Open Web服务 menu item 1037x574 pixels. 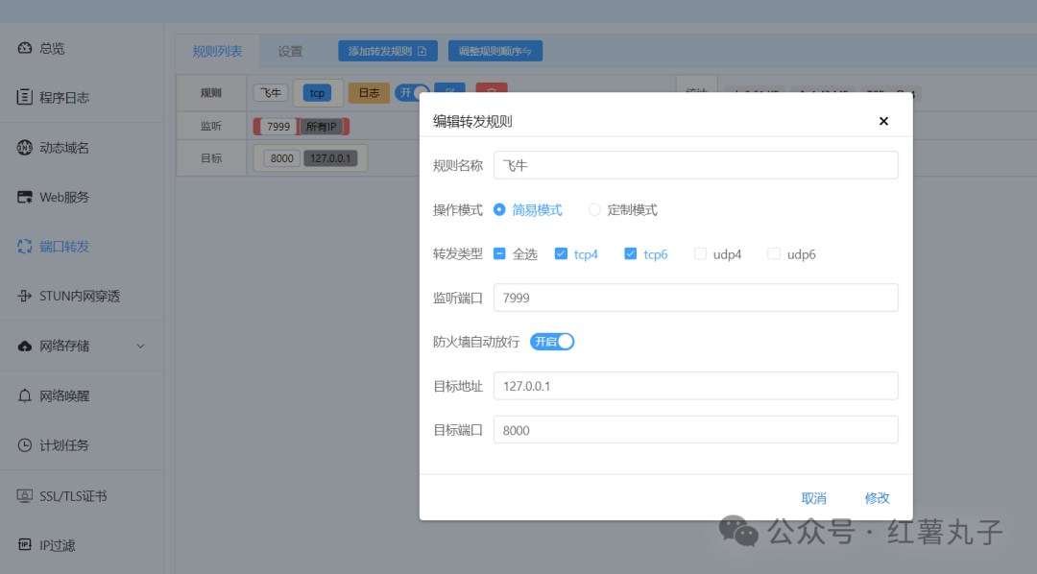tap(64, 197)
